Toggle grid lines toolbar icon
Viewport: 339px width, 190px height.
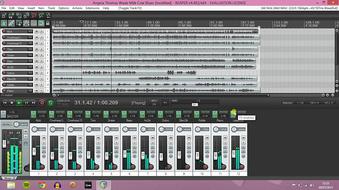pyautogui.click(x=34, y=23)
